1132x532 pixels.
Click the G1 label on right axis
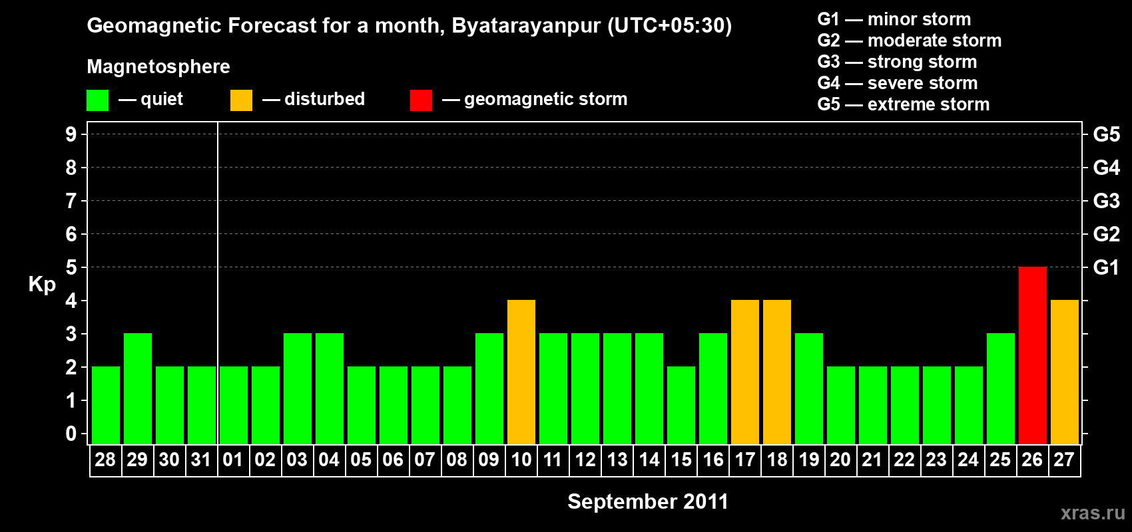(x=1106, y=268)
